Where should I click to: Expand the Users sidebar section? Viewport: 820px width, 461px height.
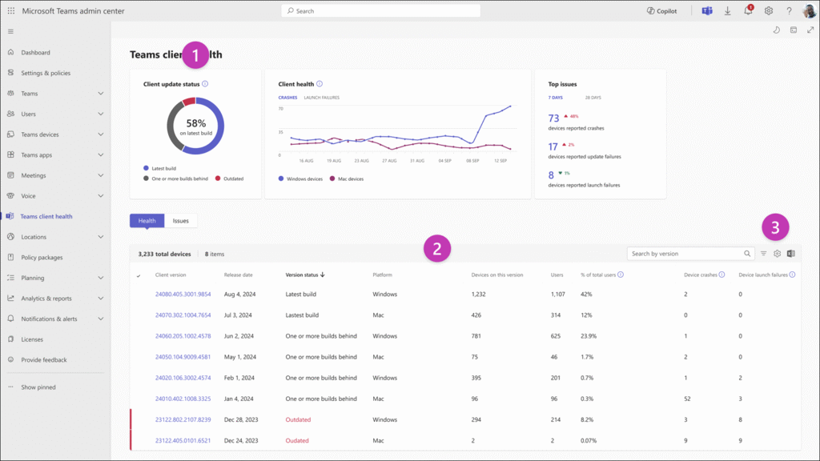coord(100,114)
